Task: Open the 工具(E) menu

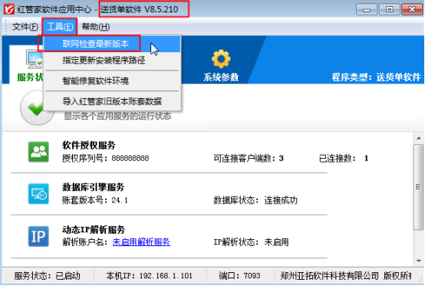Action: pos(60,27)
